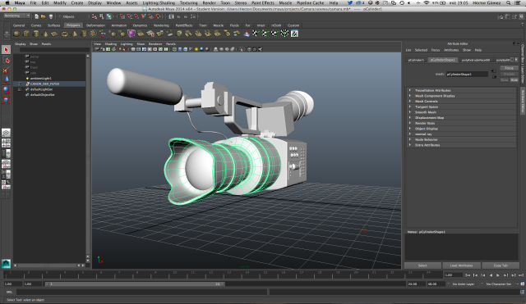Create a polygon cone from shelf
This screenshot has width=526, height=304.
pyautogui.click(x=45, y=34)
